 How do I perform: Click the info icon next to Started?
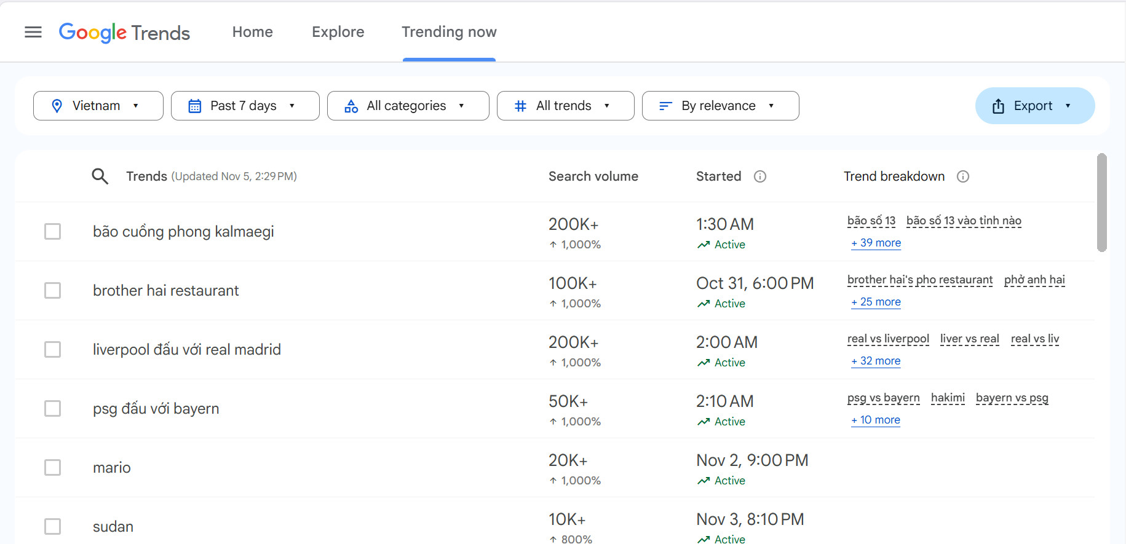pyautogui.click(x=760, y=176)
